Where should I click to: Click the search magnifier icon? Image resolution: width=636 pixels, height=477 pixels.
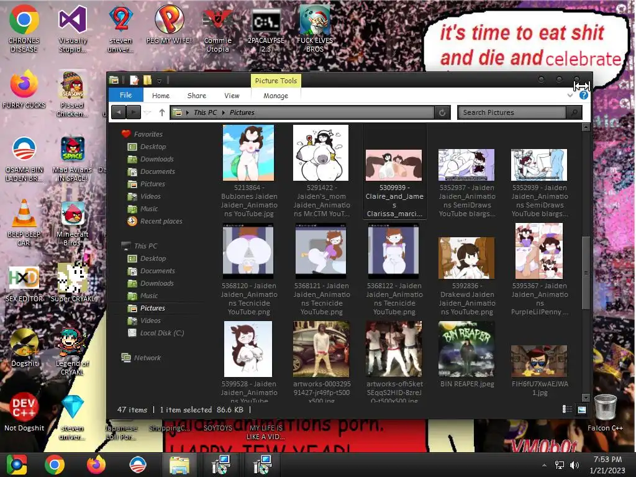[575, 112]
